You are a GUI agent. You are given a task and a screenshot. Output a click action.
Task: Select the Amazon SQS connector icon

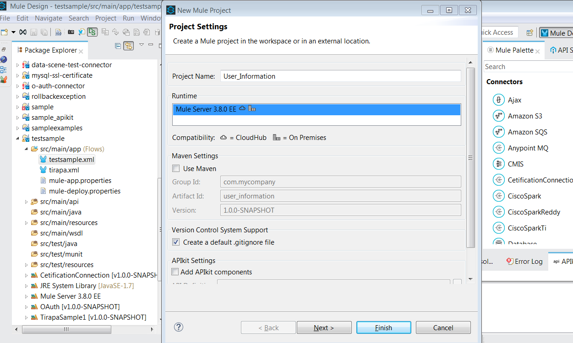[498, 132]
